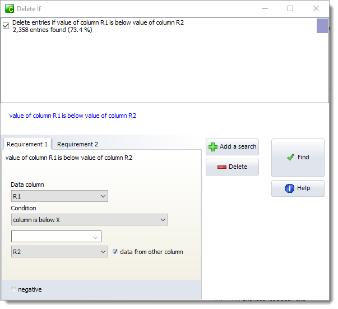Open the Help button
Image resolution: width=338 pixels, height=309 pixels.
(298, 188)
